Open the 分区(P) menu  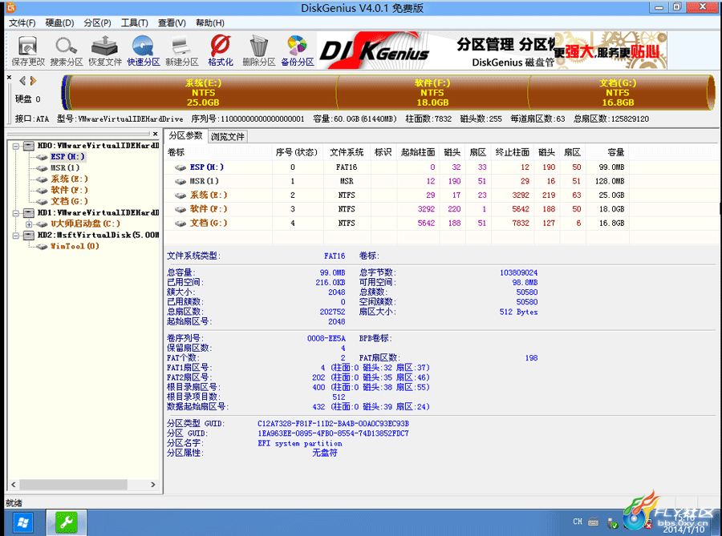pyautogui.click(x=98, y=23)
